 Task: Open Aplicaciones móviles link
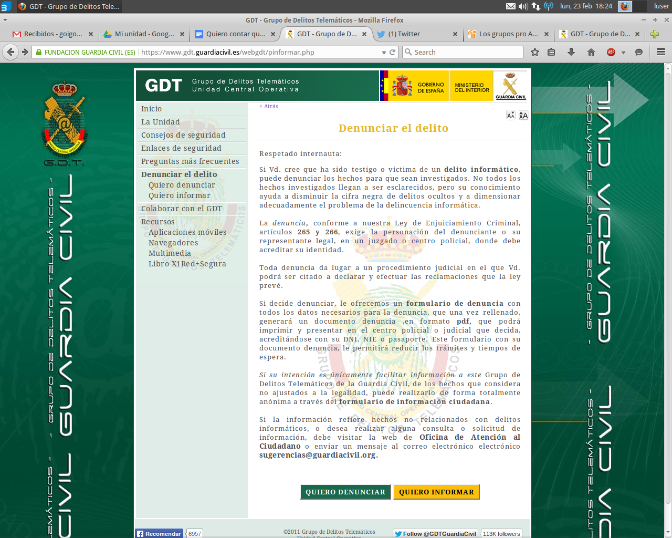[187, 232]
